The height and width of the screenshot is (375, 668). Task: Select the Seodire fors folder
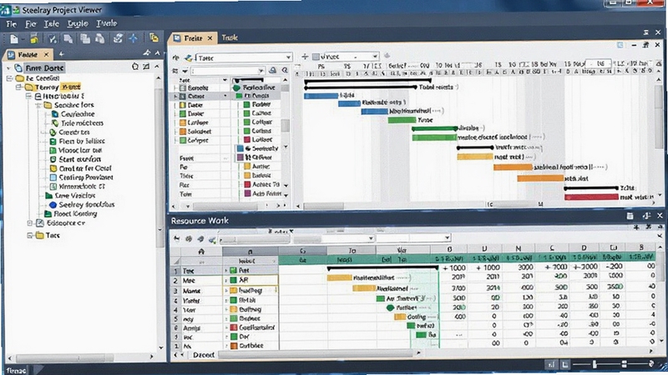coord(73,105)
